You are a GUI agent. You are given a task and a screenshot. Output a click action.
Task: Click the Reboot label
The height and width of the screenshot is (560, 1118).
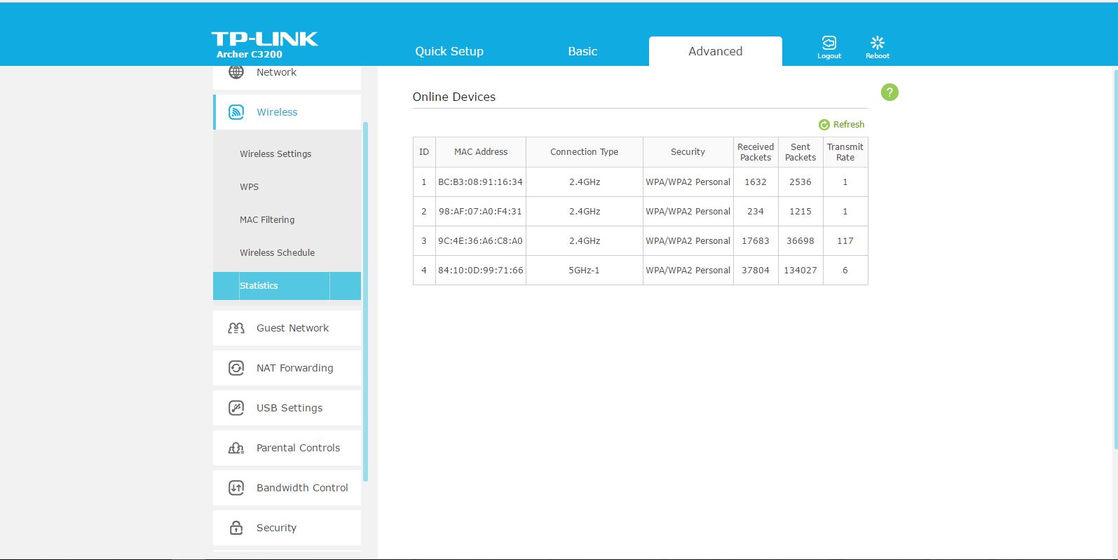(878, 56)
